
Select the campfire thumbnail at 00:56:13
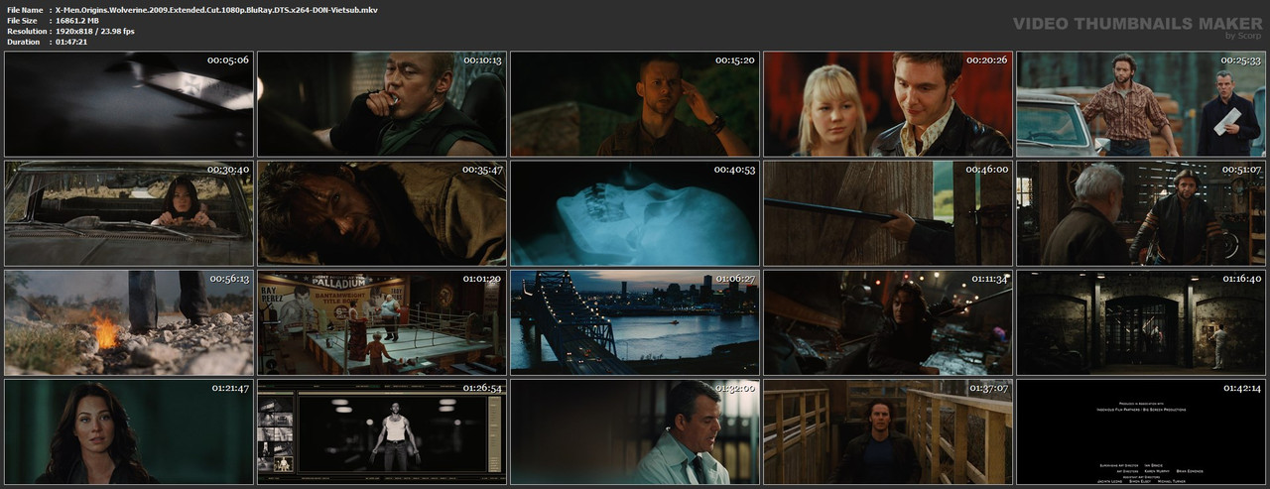(129, 322)
